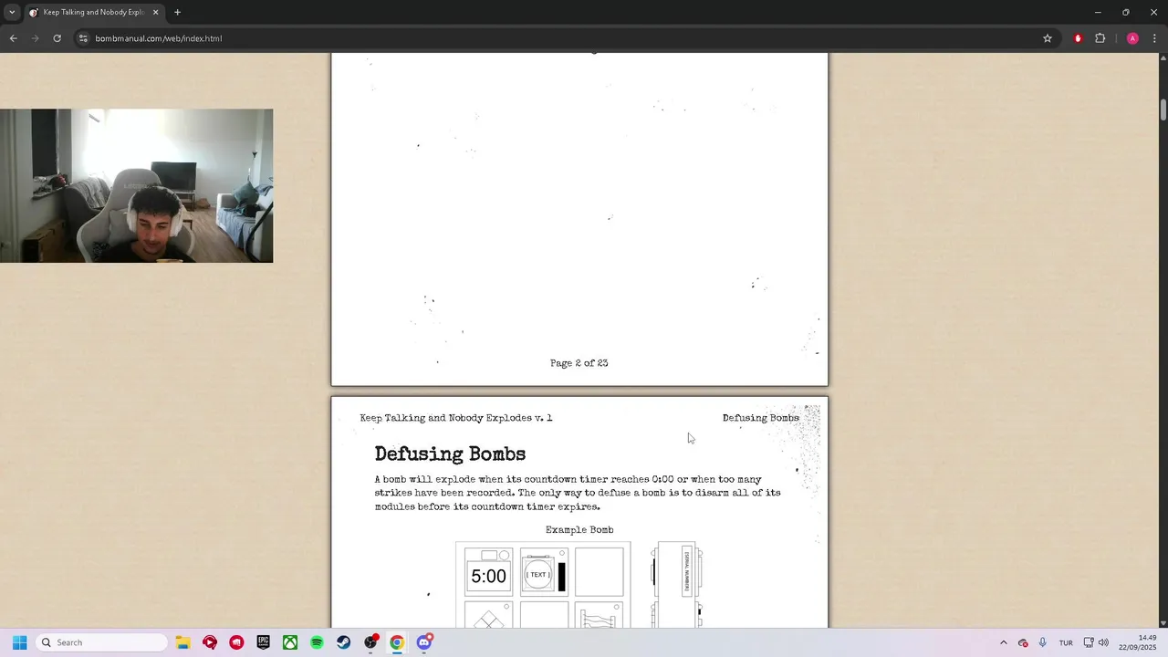Reload the bombmanual.com page
Screen dimensions: 1168x657
tap(57, 38)
